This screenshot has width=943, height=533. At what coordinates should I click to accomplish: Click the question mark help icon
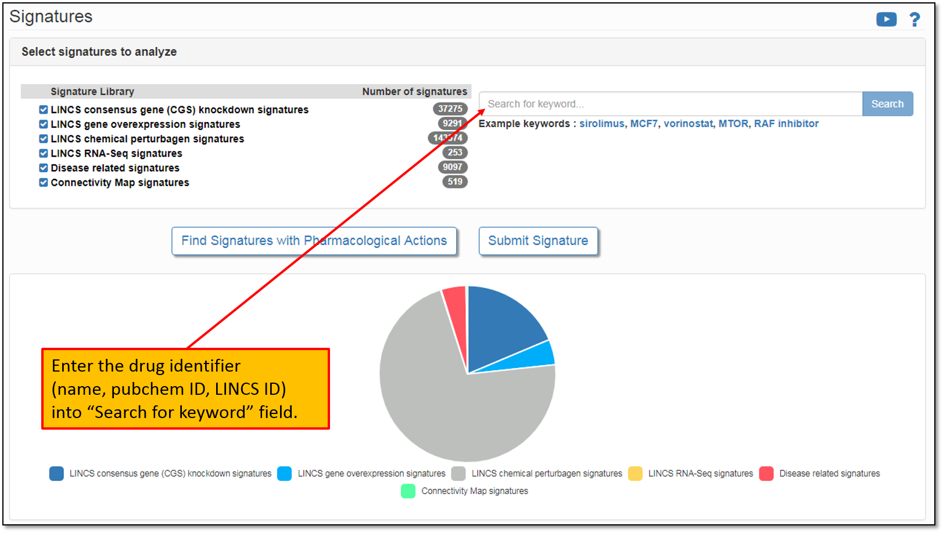coord(915,20)
